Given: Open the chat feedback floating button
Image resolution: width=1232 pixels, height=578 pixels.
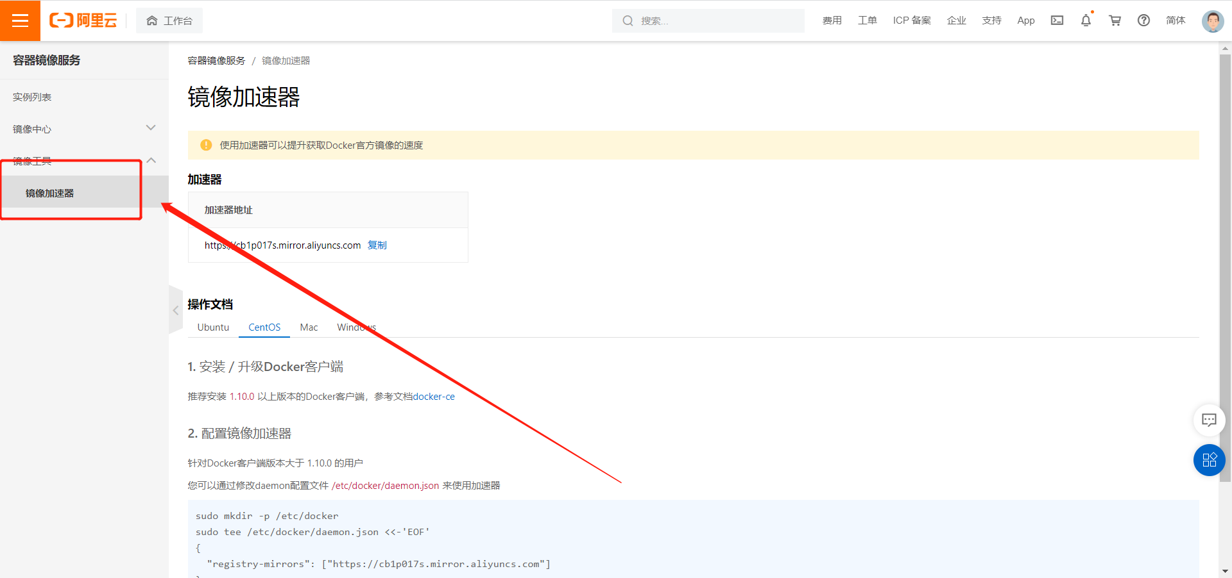Looking at the screenshot, I should tap(1209, 420).
